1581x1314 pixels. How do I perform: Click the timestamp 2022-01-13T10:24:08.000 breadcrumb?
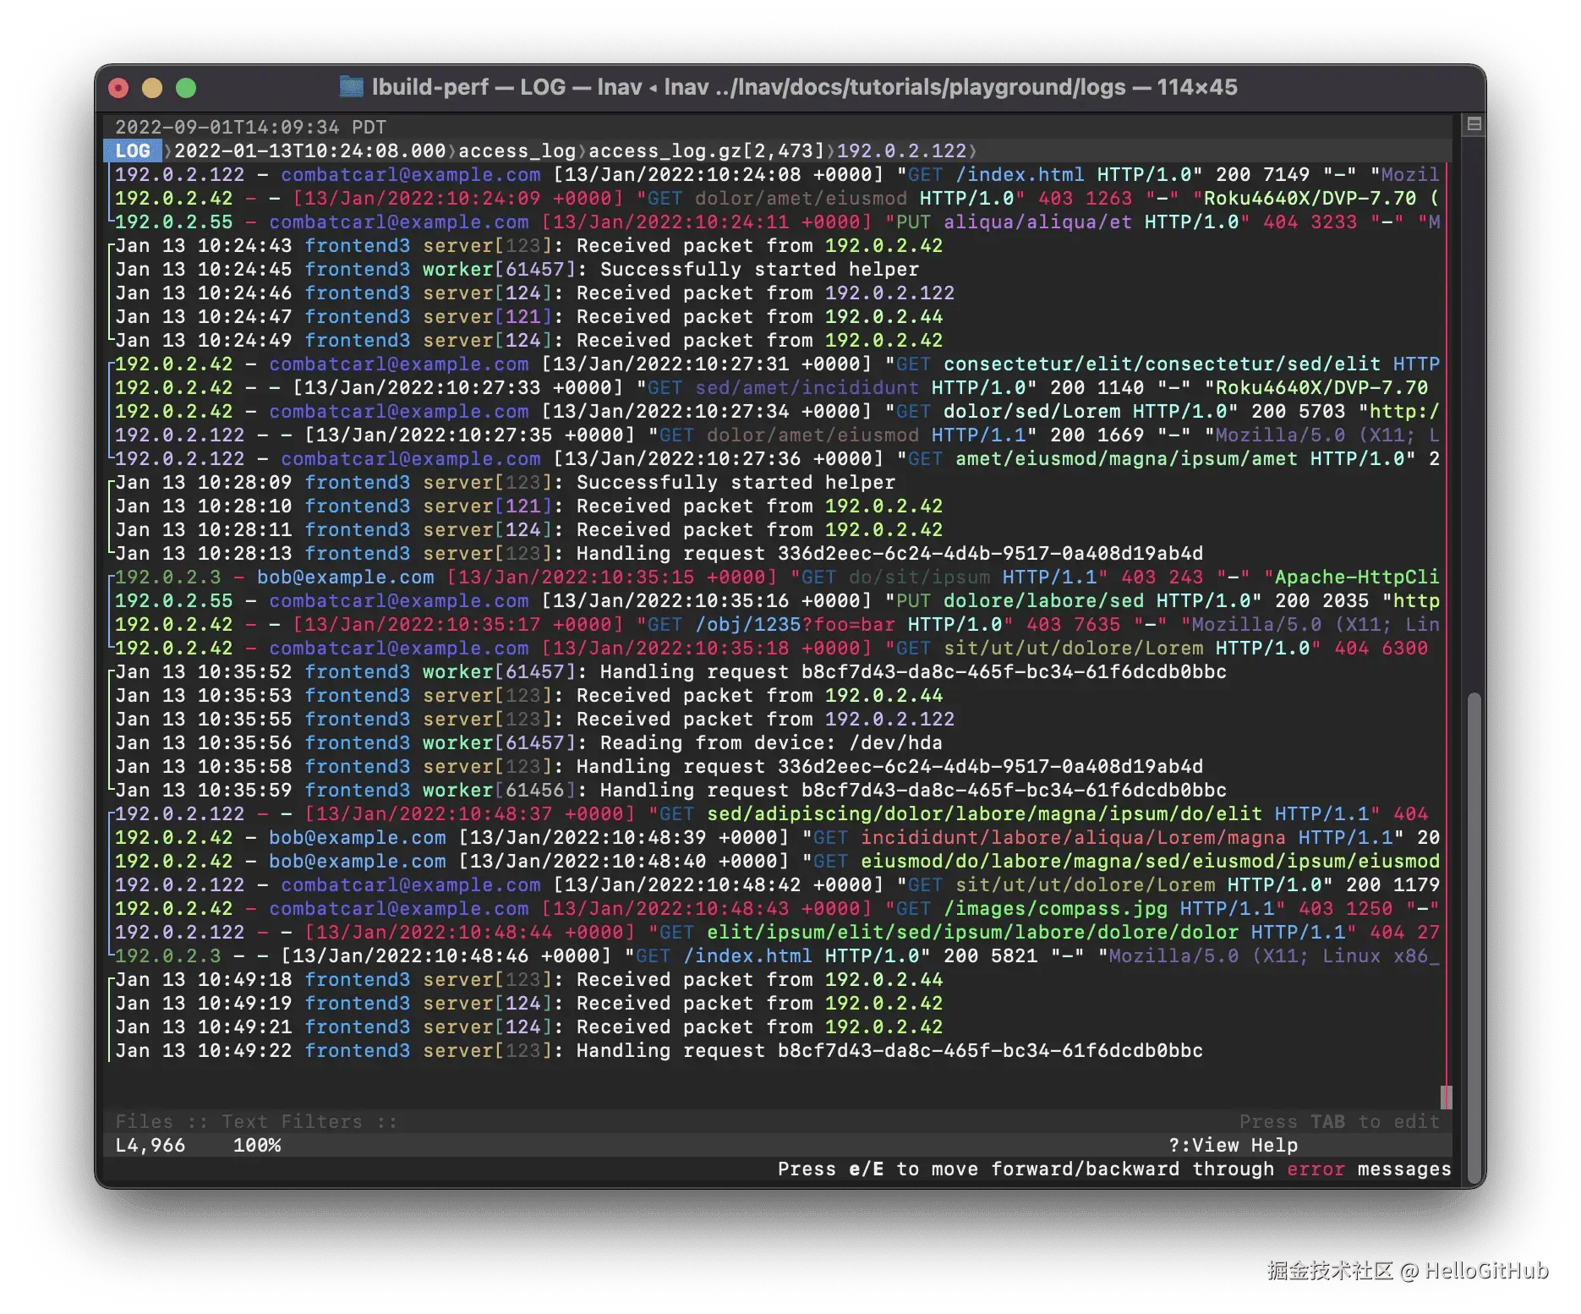[309, 151]
